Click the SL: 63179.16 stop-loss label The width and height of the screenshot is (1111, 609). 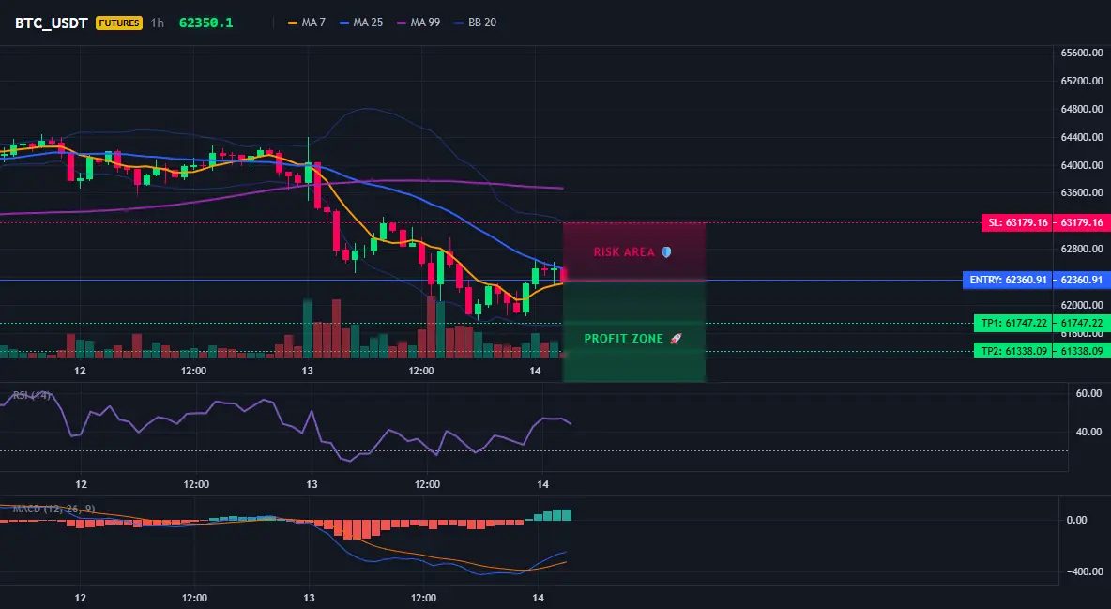1017,222
